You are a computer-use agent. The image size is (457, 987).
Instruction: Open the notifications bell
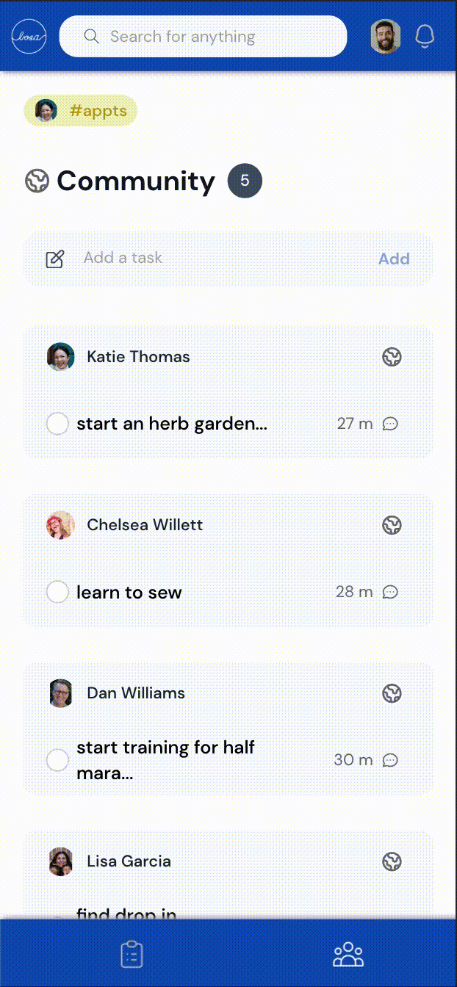[x=425, y=37]
